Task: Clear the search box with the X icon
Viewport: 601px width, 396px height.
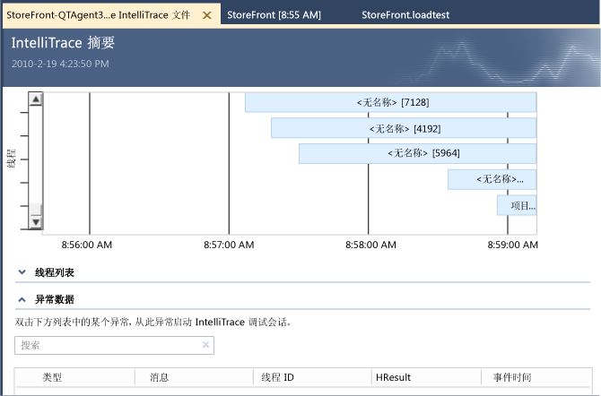Action: tap(205, 345)
